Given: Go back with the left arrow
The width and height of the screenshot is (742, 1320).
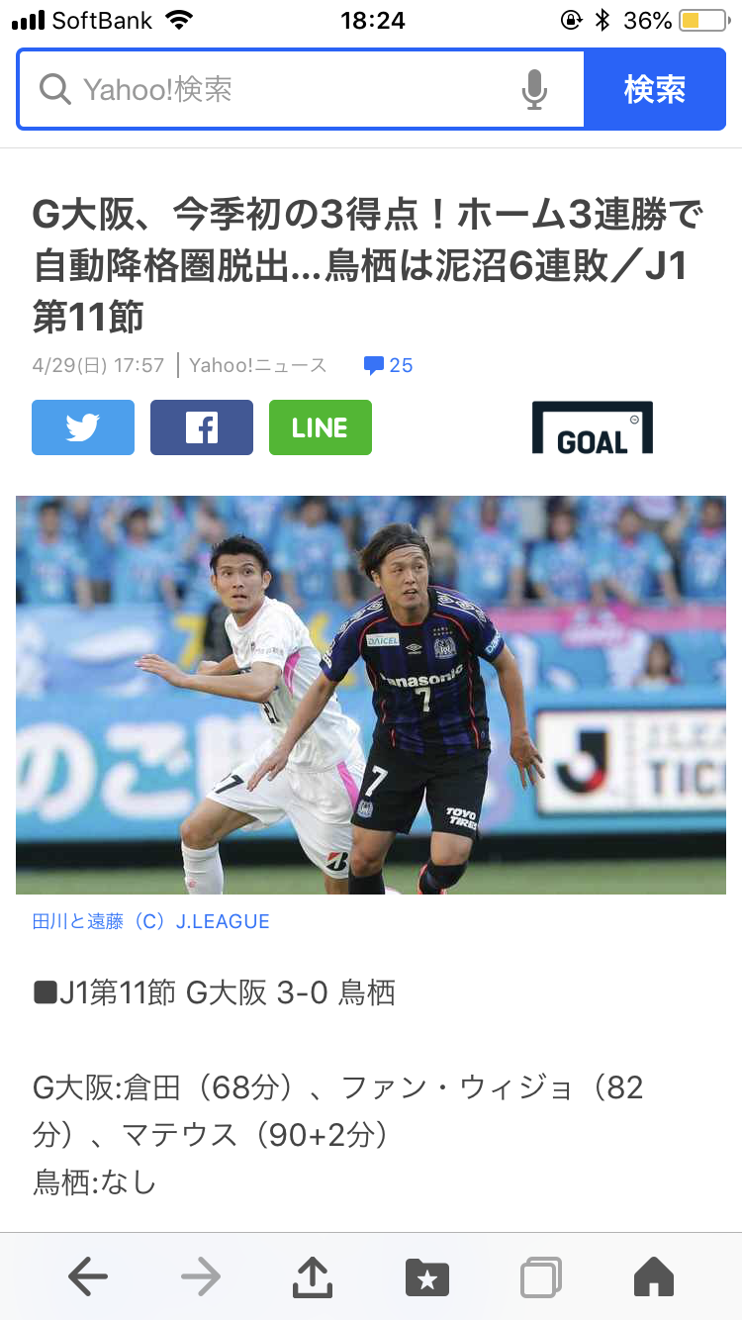Looking at the screenshot, I should point(88,1277).
